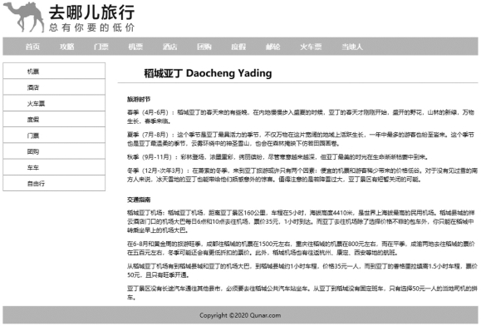Select 度假 in the top navigation bar
This screenshot has height=326, width=481.
238,47
